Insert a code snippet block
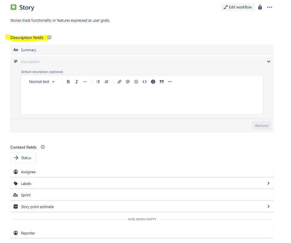 [x=145, y=82]
